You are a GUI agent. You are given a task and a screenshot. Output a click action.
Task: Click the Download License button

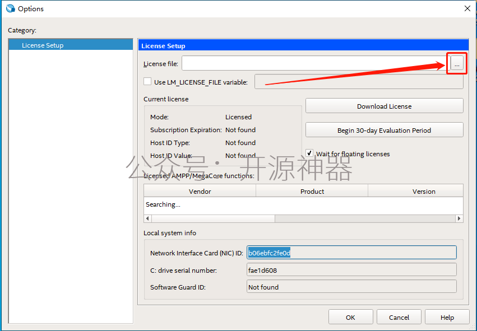[384, 106]
